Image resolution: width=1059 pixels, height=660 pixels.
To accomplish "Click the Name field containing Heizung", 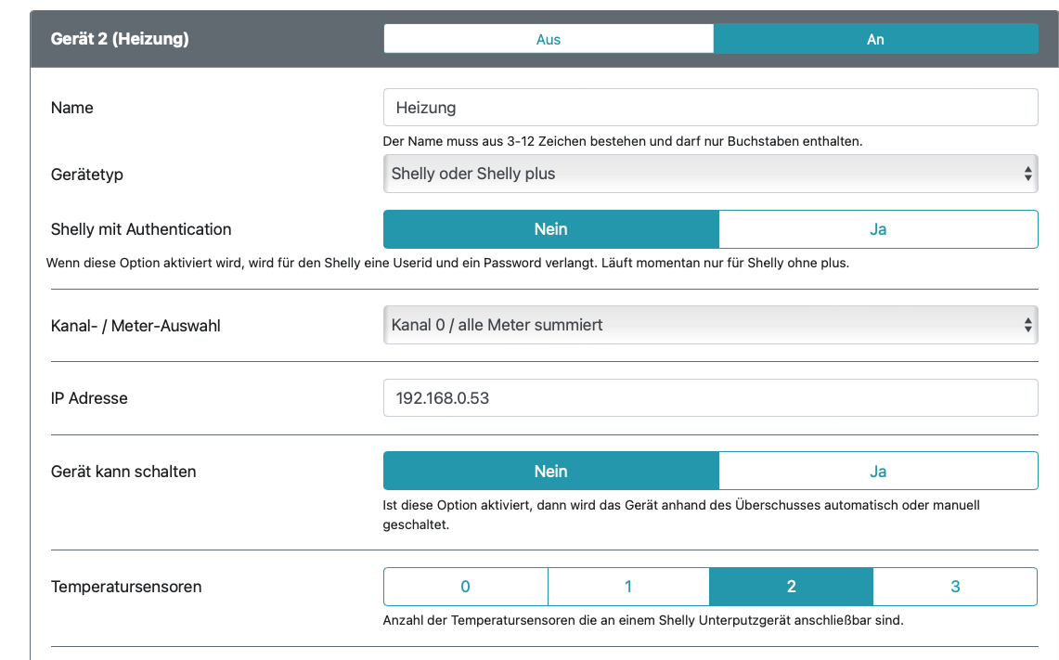I will coord(710,108).
